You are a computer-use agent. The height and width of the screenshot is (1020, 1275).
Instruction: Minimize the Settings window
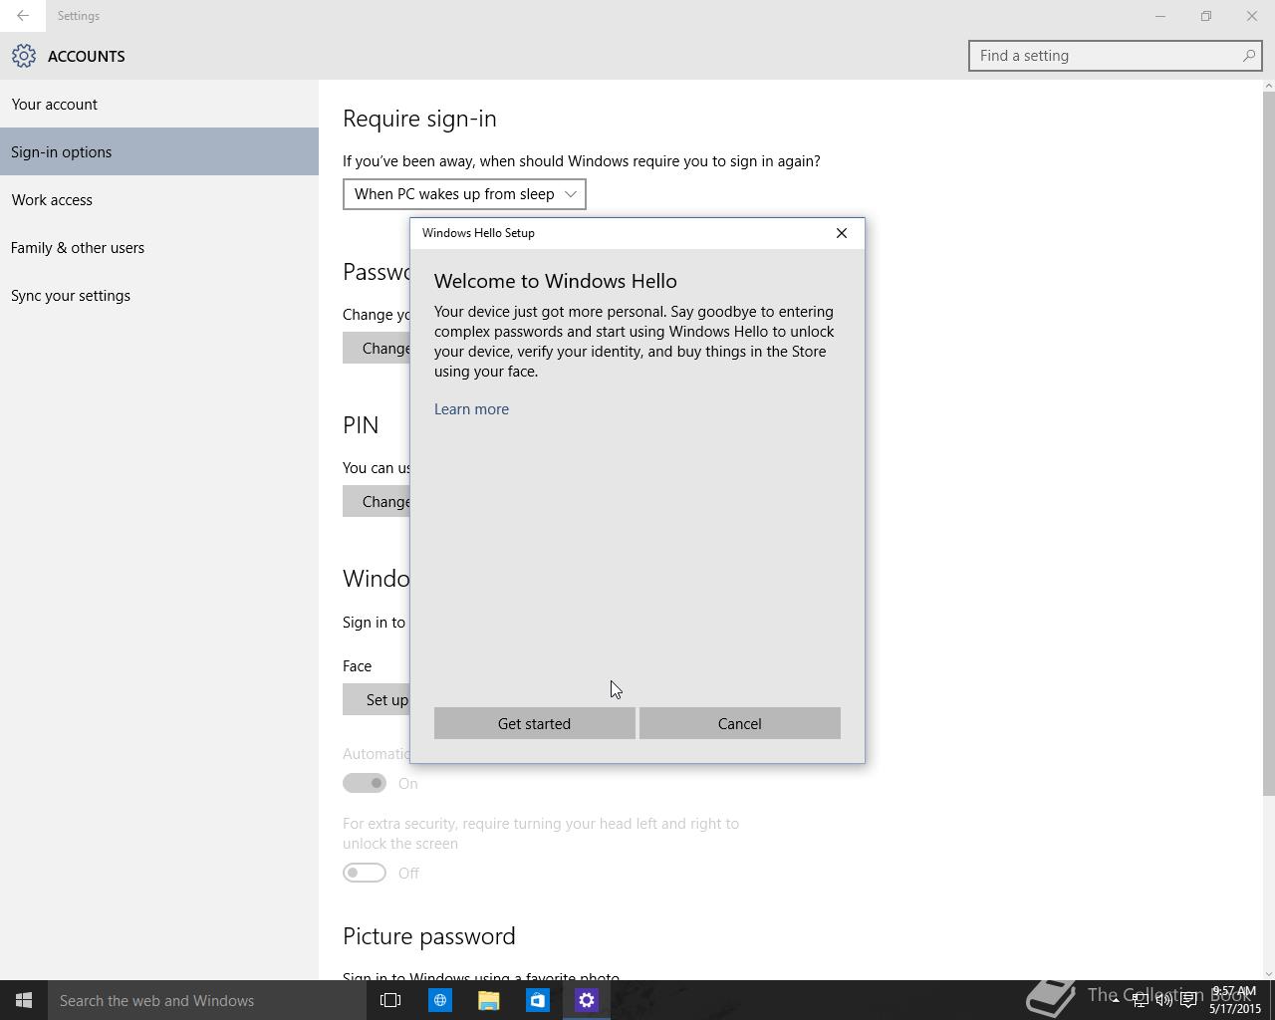pyautogui.click(x=1160, y=16)
